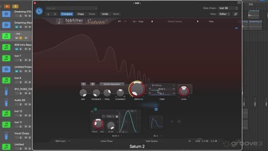Click FabFilter redo arrow icon

[125, 21]
